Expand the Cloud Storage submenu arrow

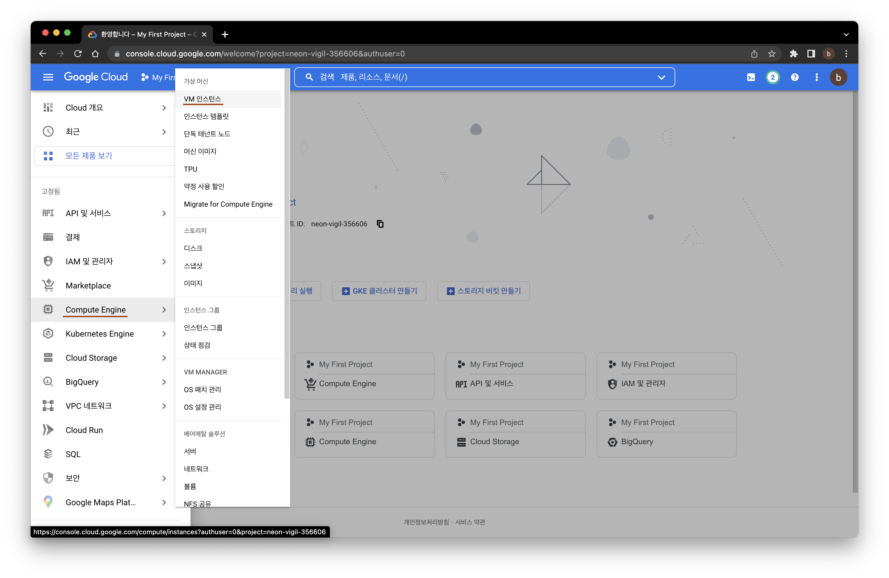pos(164,358)
